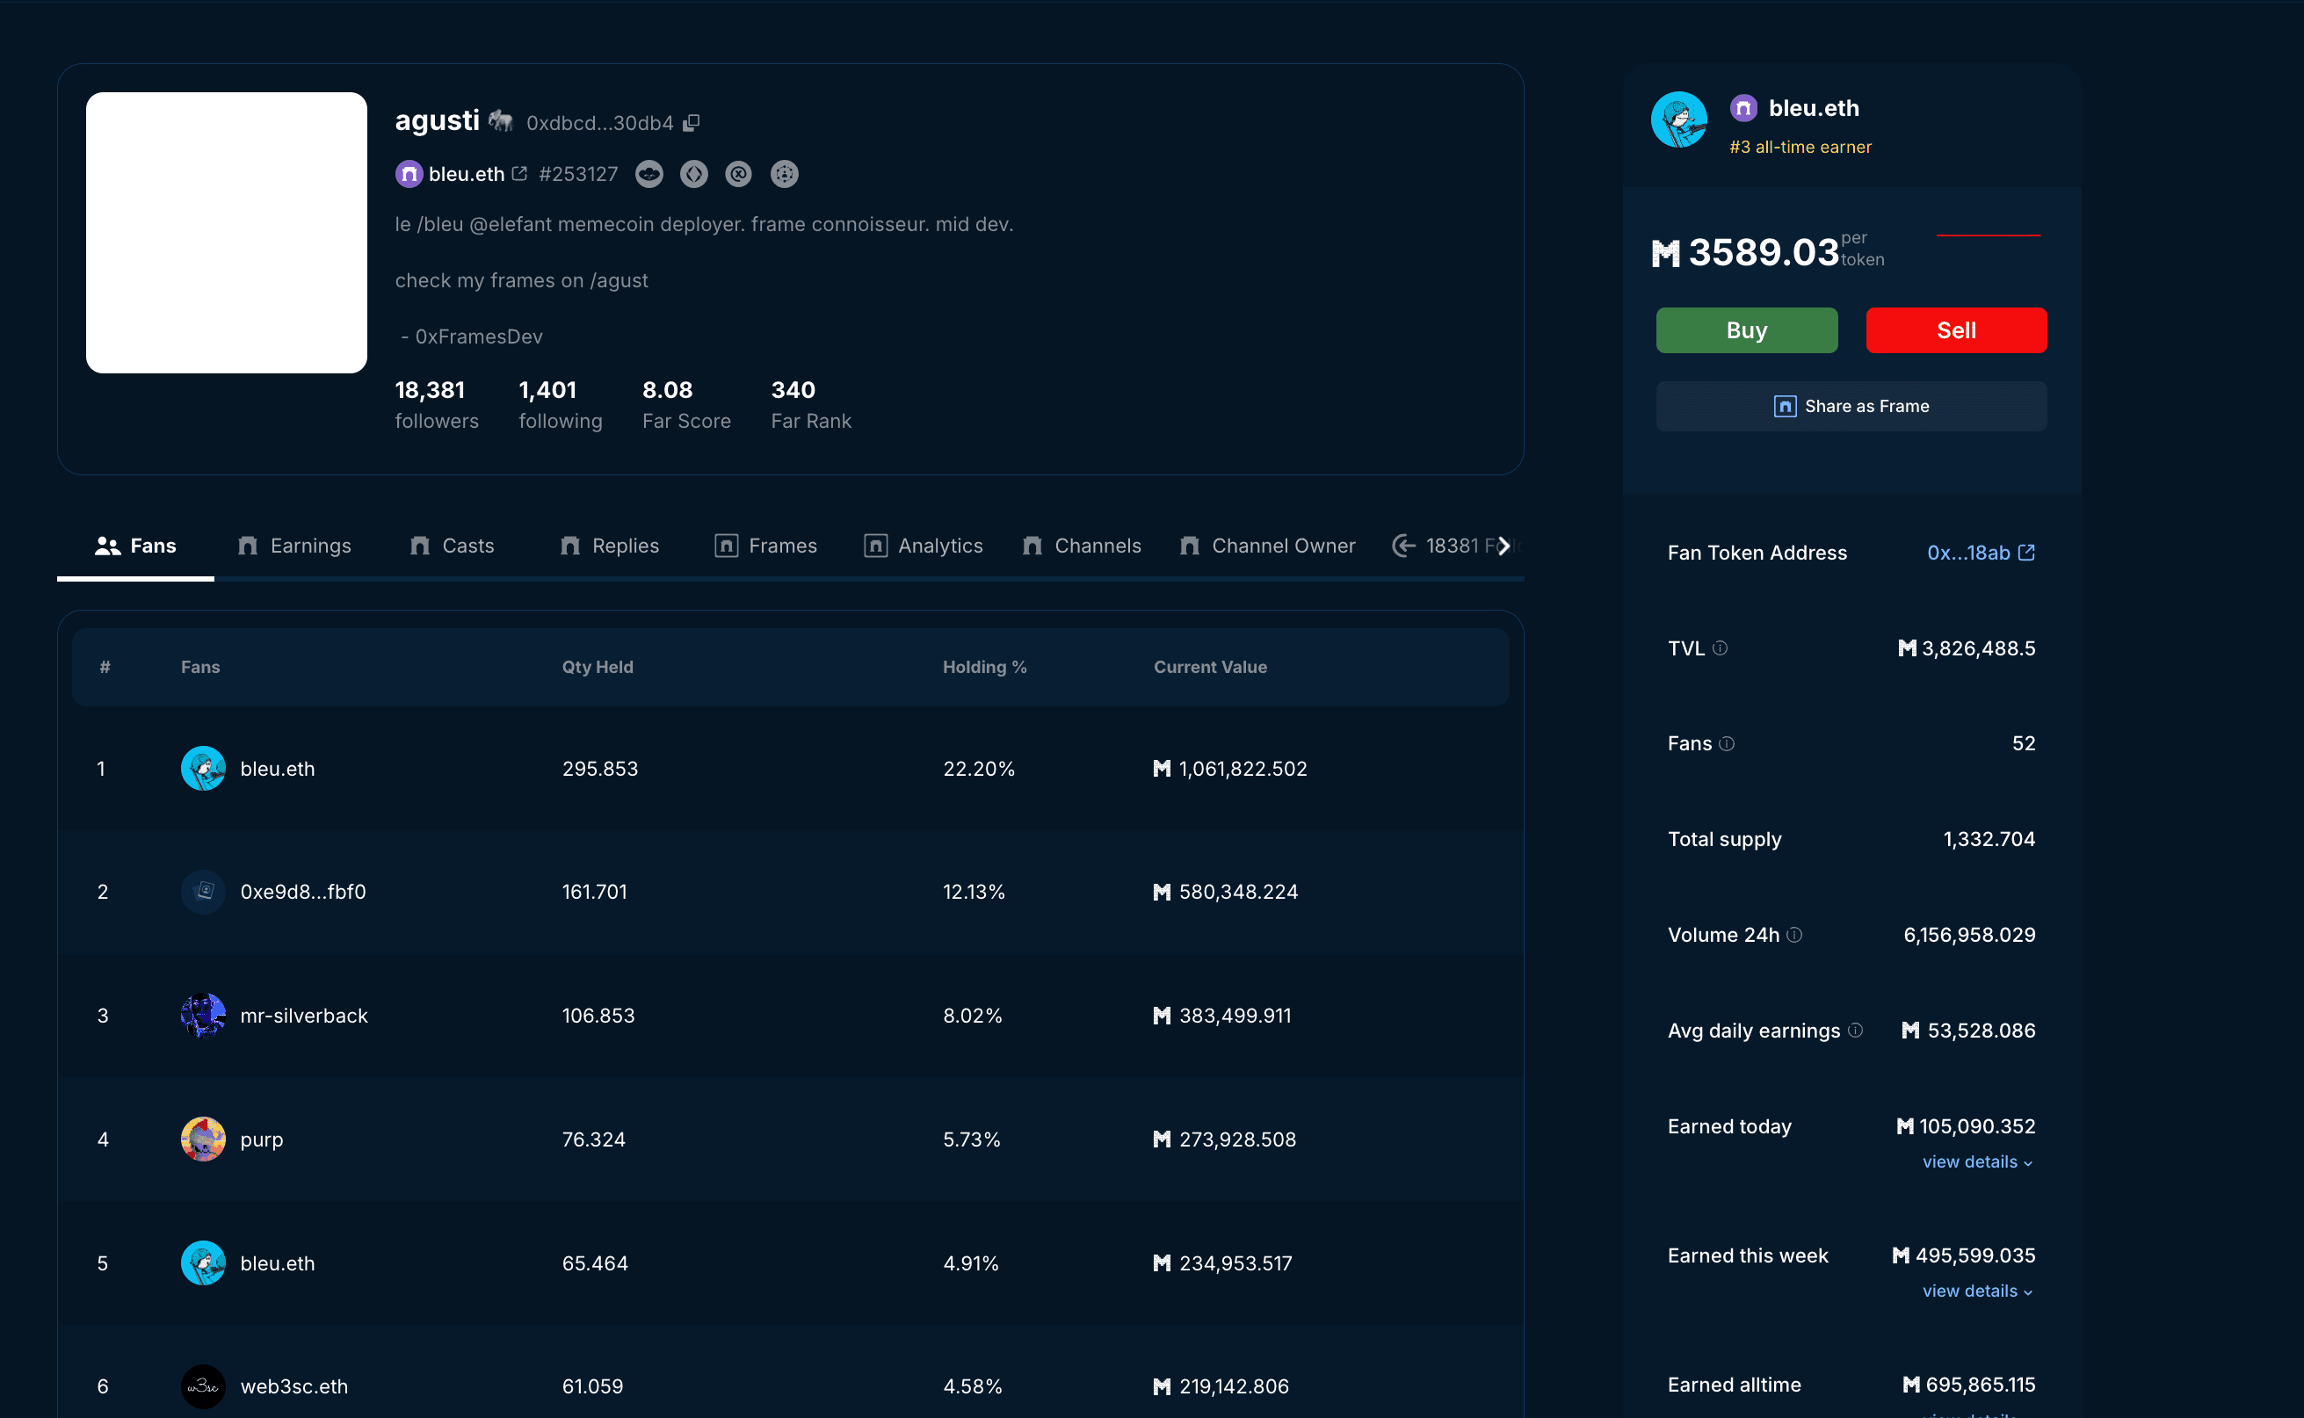Click the ENS diamond badge icon
Screen dimensions: 2304x1418
[x=694, y=173]
